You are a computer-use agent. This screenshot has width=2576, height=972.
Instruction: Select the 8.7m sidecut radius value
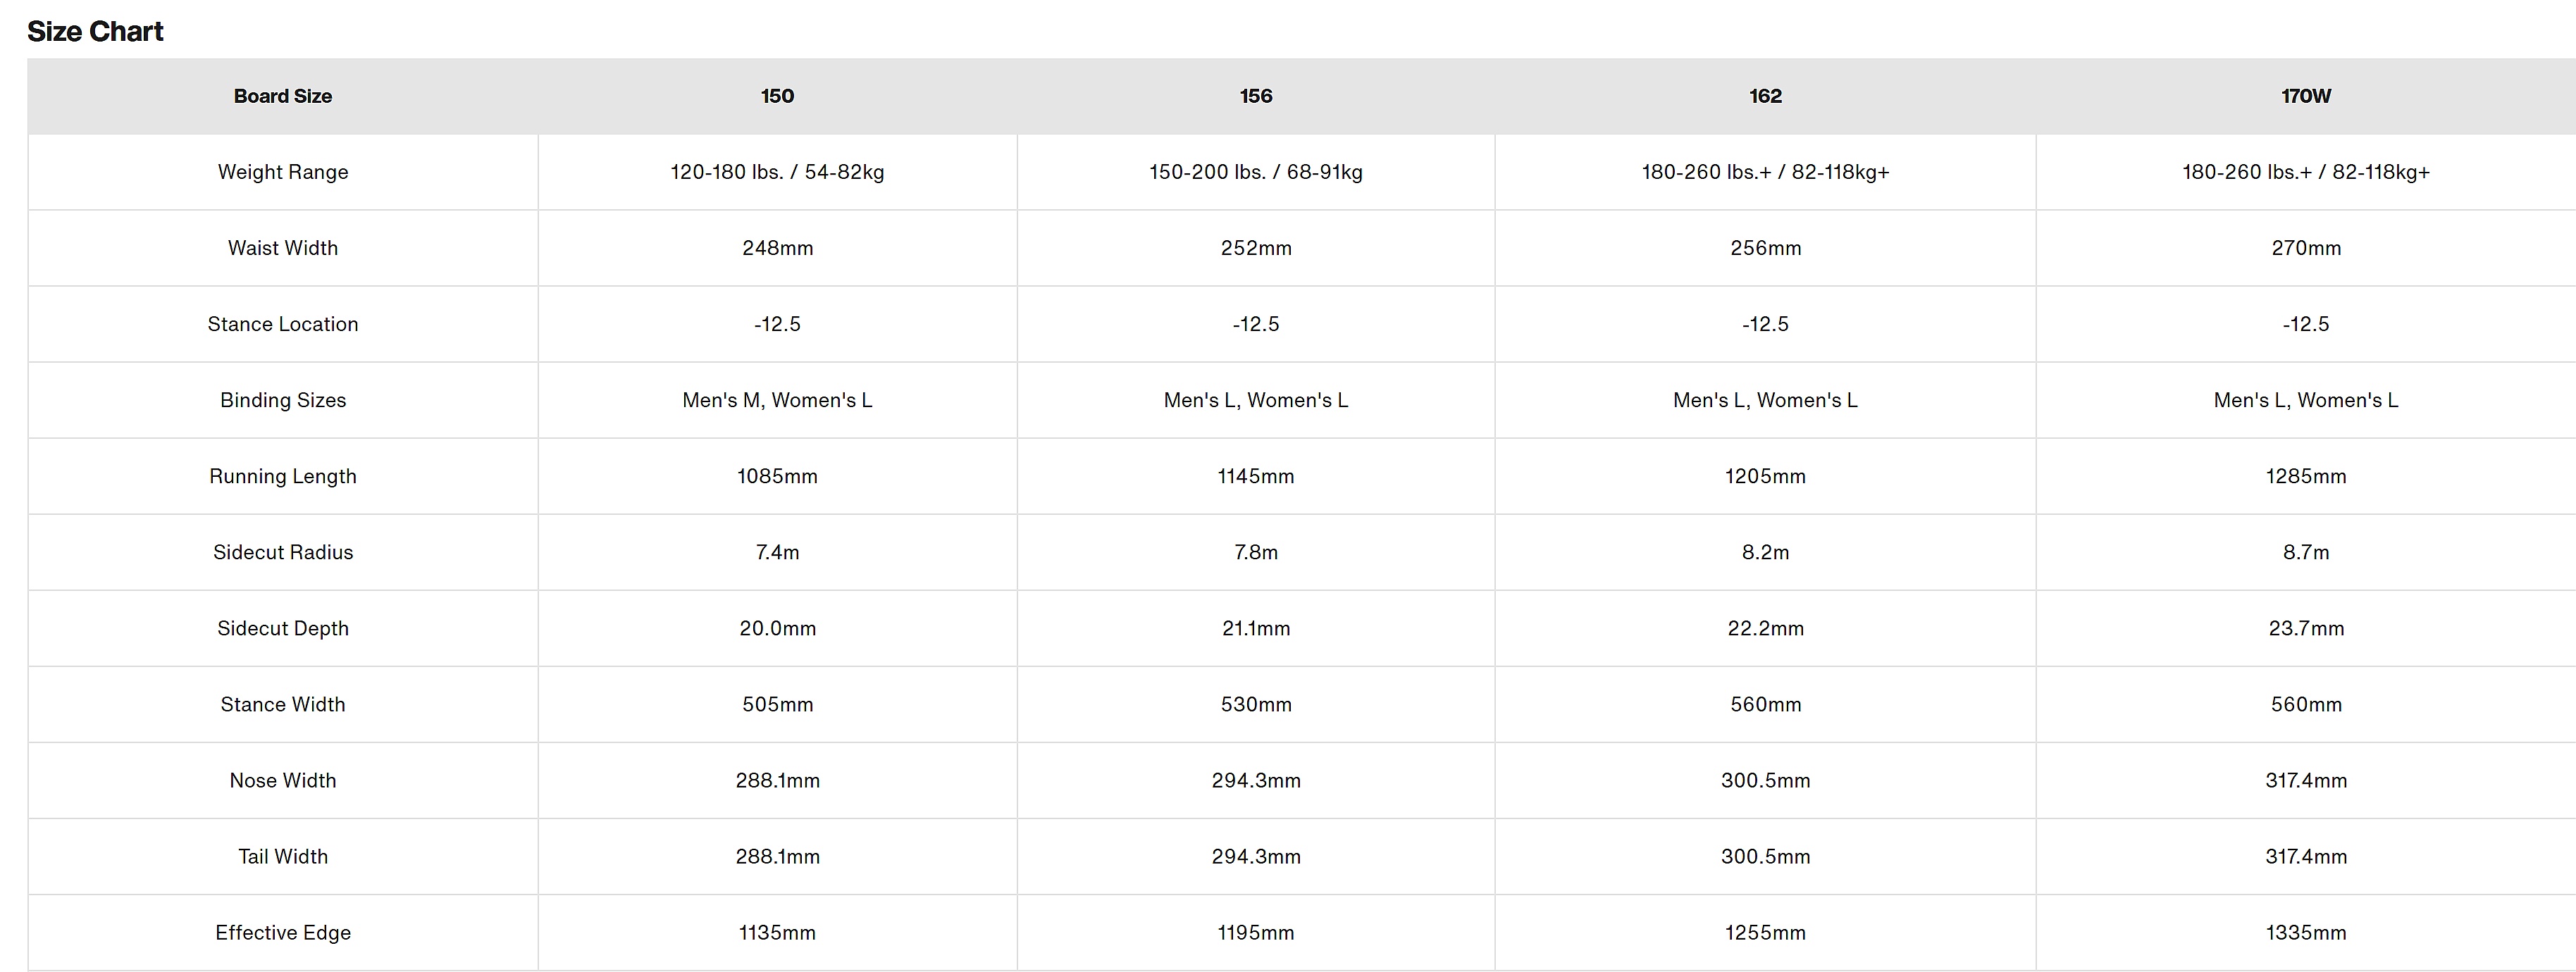point(2306,552)
